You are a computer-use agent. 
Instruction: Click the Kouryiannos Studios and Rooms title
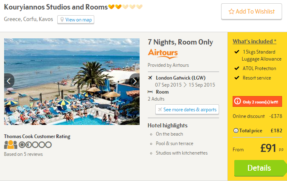[x=55, y=7]
